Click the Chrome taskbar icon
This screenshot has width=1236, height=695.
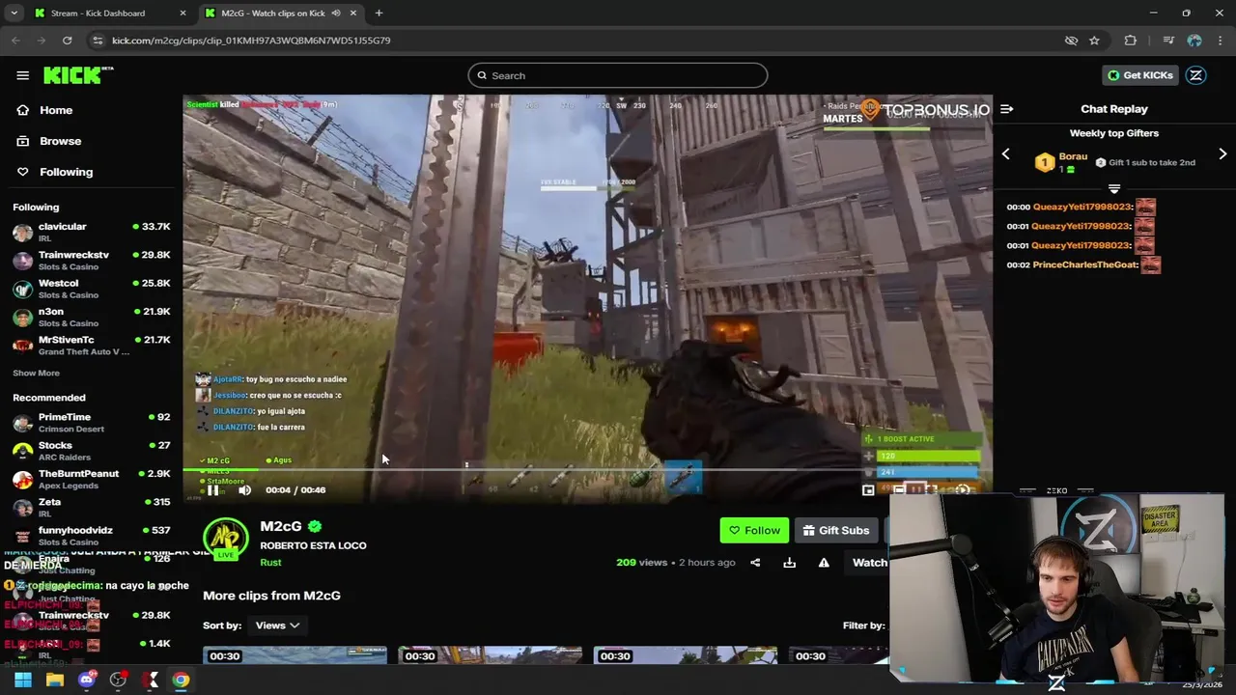click(x=181, y=680)
